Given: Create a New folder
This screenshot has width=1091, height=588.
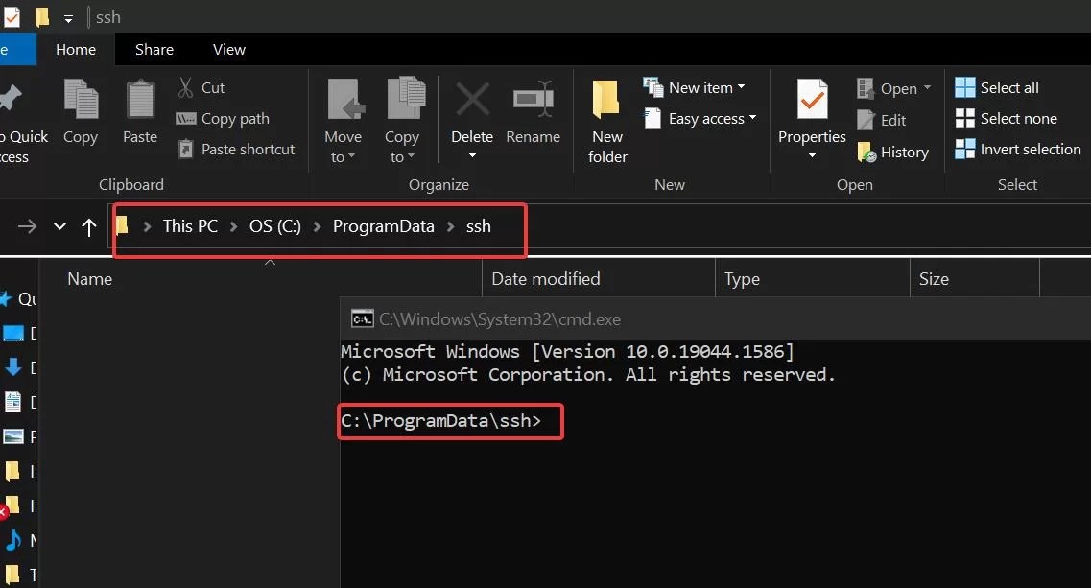Looking at the screenshot, I should pyautogui.click(x=607, y=121).
